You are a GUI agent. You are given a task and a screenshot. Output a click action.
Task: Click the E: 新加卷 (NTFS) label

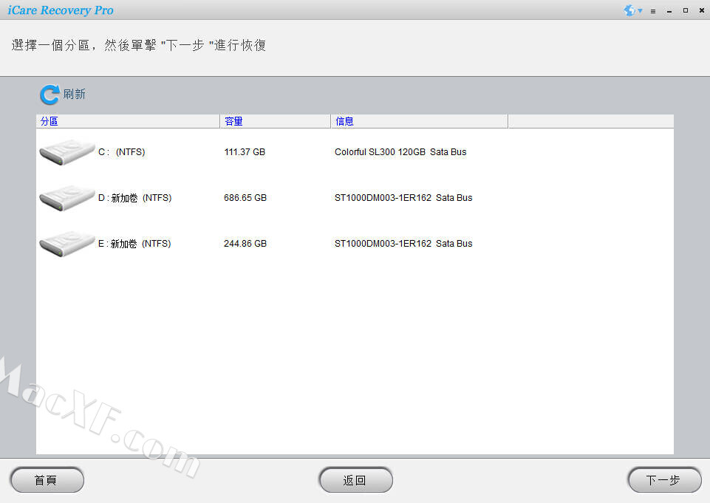tap(134, 244)
